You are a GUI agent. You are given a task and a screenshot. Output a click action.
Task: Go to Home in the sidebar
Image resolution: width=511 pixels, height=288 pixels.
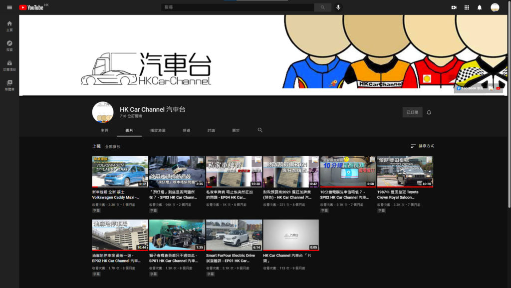(9, 26)
